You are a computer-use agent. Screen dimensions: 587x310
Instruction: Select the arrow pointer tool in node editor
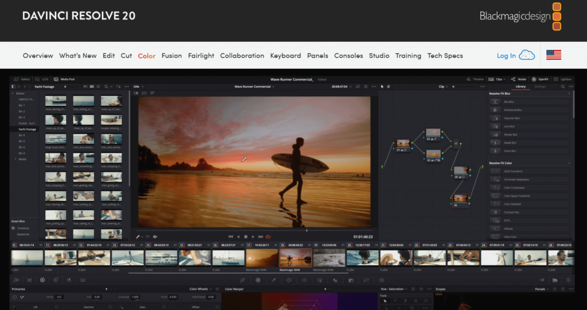click(x=382, y=87)
